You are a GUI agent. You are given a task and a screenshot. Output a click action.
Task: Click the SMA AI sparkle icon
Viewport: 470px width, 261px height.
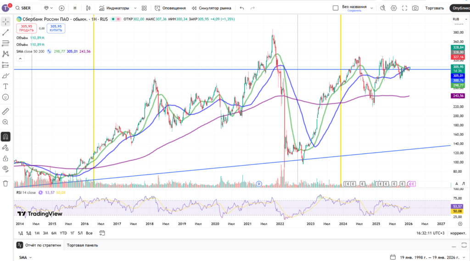coord(49,51)
